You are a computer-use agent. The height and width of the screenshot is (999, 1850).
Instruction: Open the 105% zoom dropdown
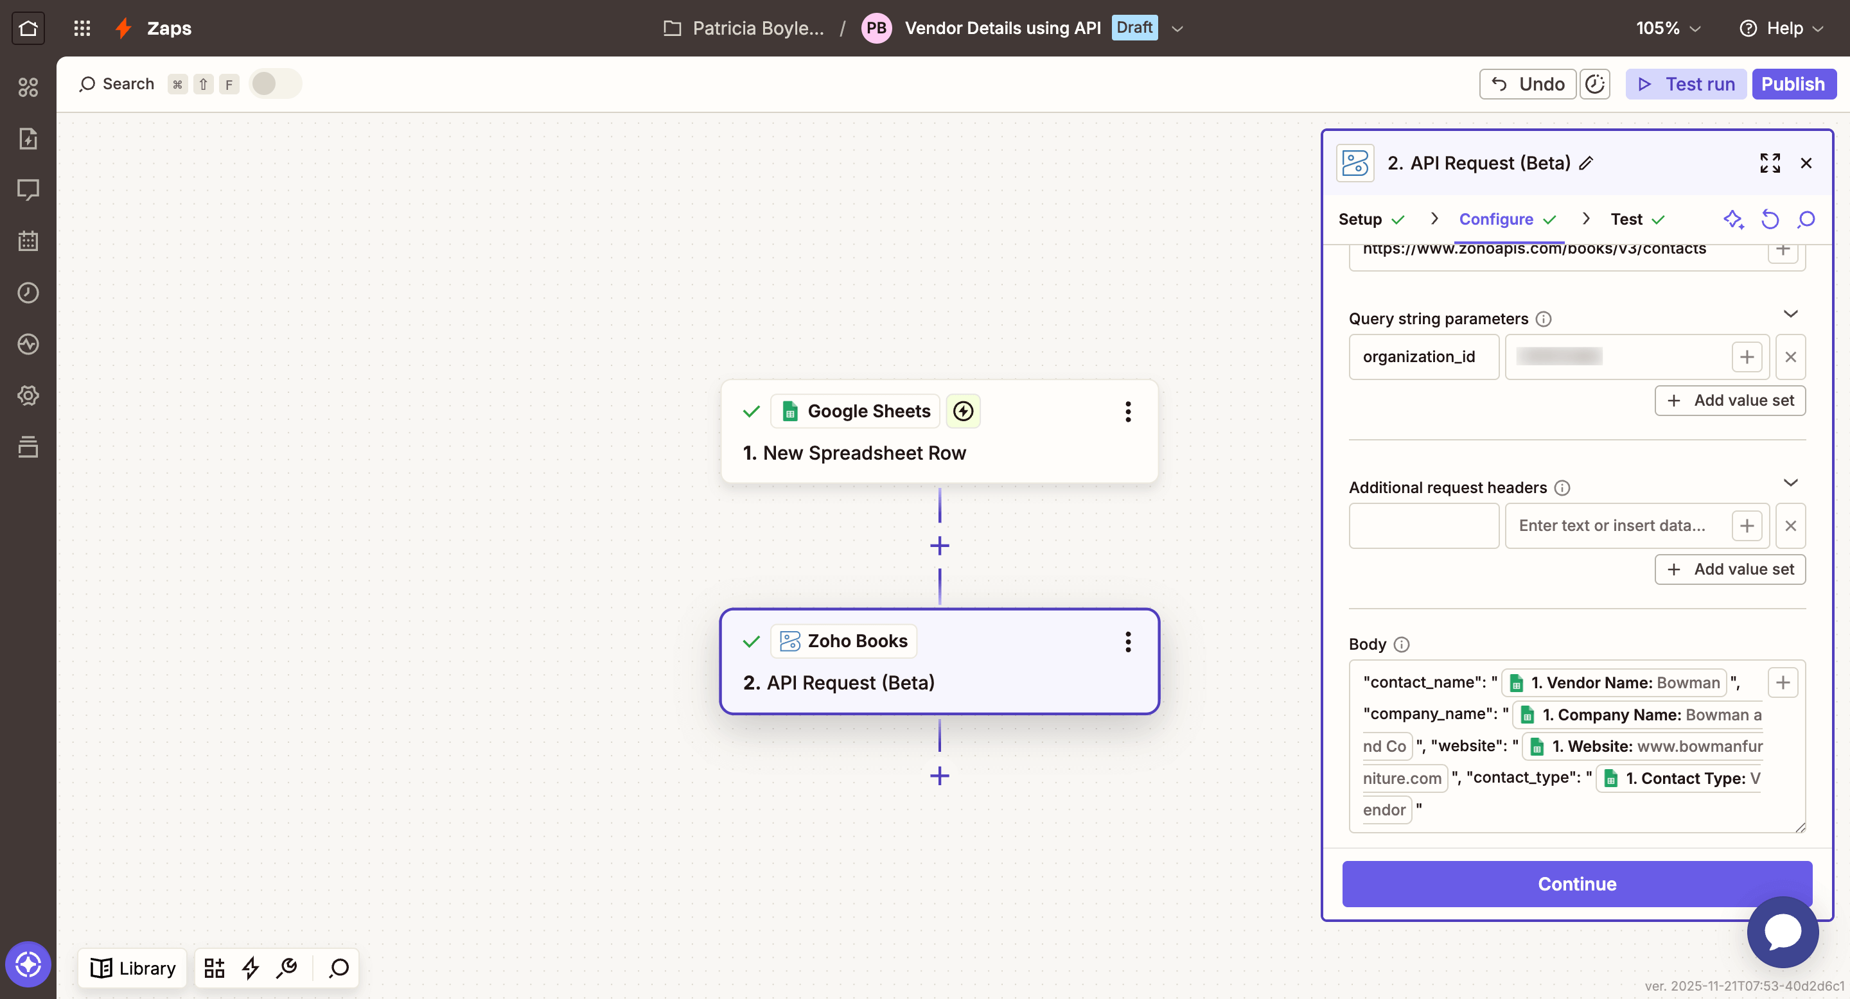pos(1668,28)
